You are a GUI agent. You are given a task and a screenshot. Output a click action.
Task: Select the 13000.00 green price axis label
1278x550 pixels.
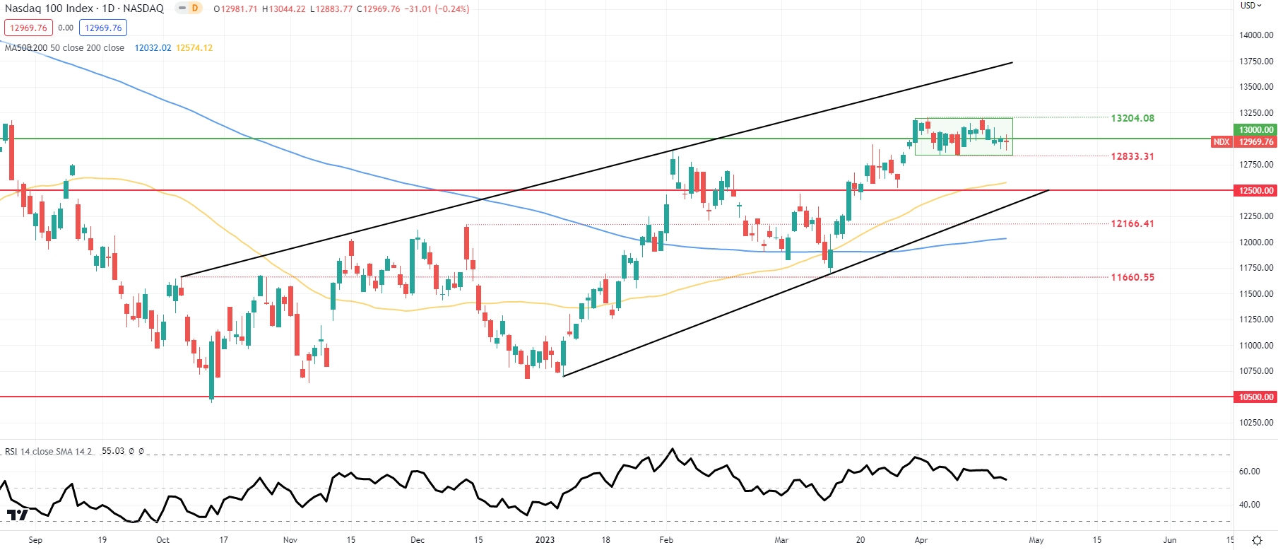click(1255, 130)
